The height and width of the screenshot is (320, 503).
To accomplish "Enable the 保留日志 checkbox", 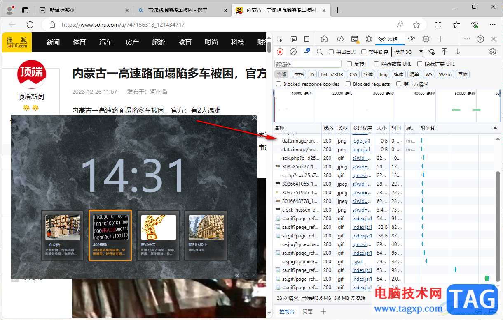I will 331,52.
